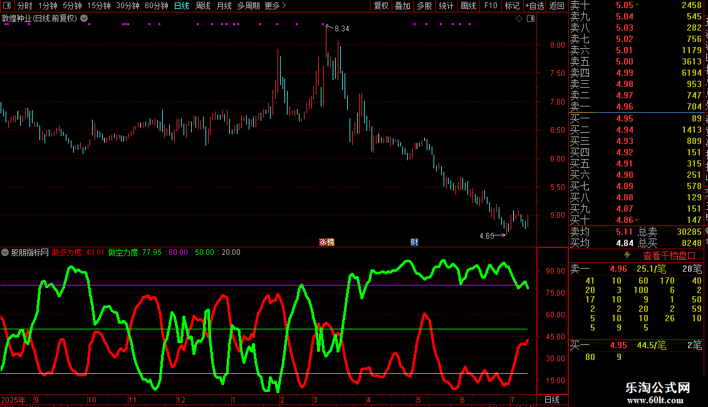Screen dimensions: 708x407
Task: Select the 15分钟 period
Action: click(x=99, y=6)
